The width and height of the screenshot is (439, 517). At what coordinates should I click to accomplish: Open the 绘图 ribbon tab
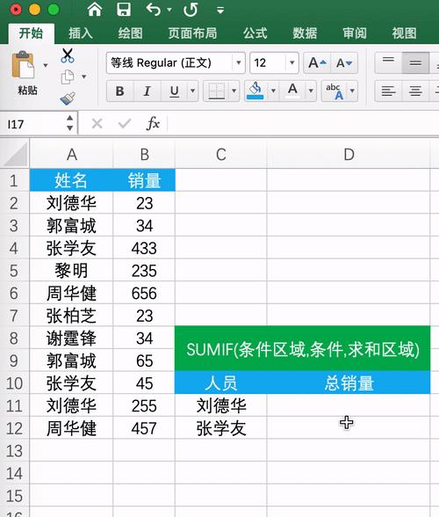click(131, 33)
